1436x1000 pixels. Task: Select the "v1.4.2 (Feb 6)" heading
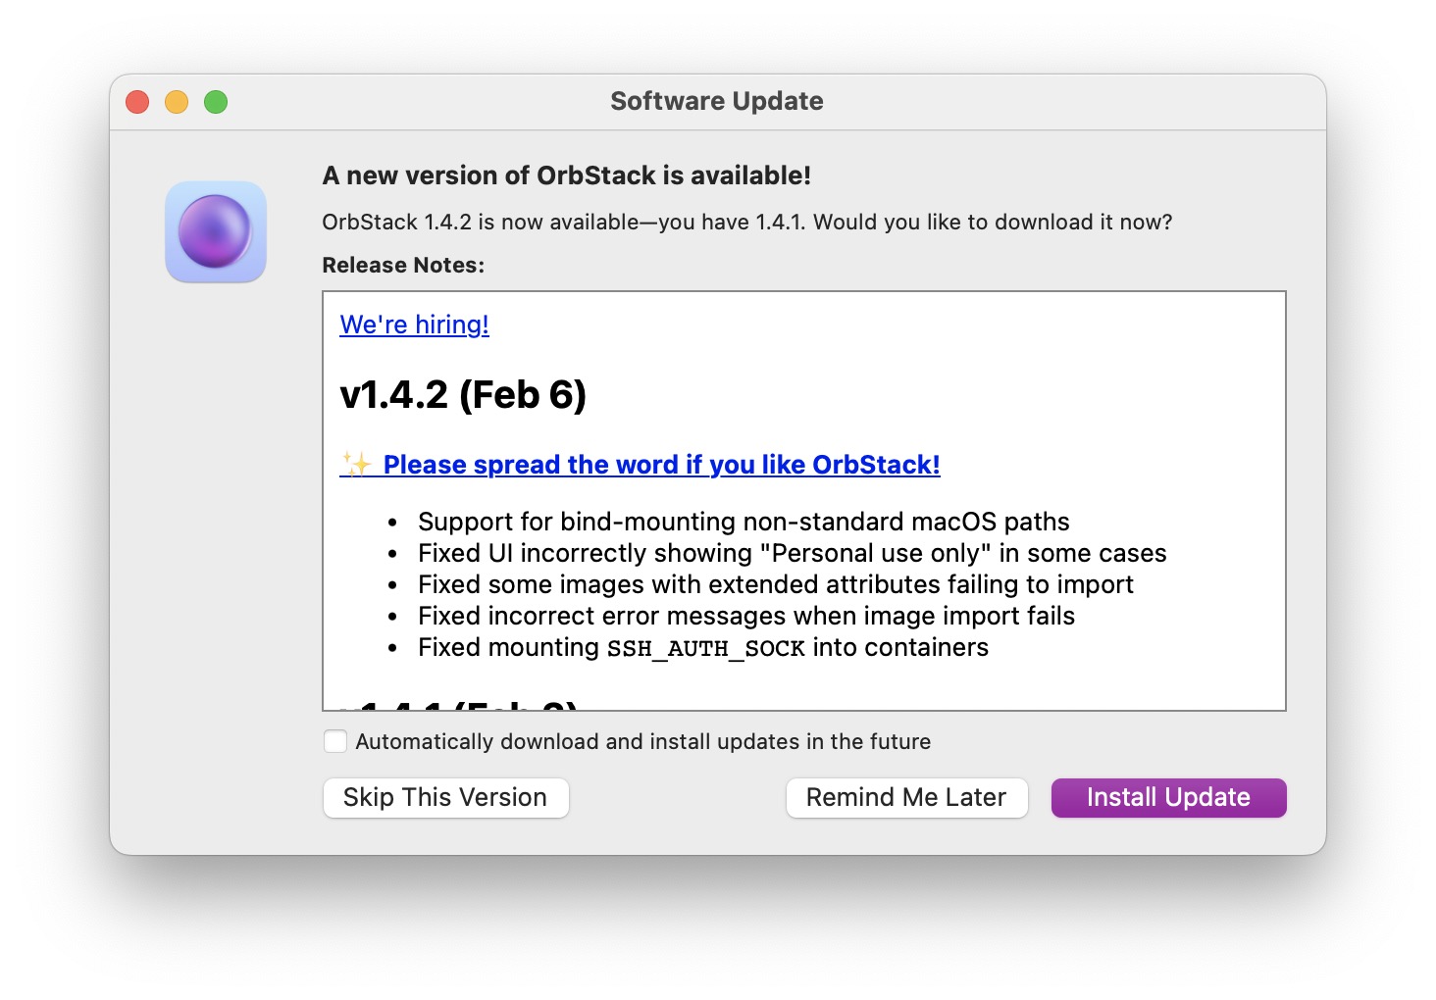[463, 395]
